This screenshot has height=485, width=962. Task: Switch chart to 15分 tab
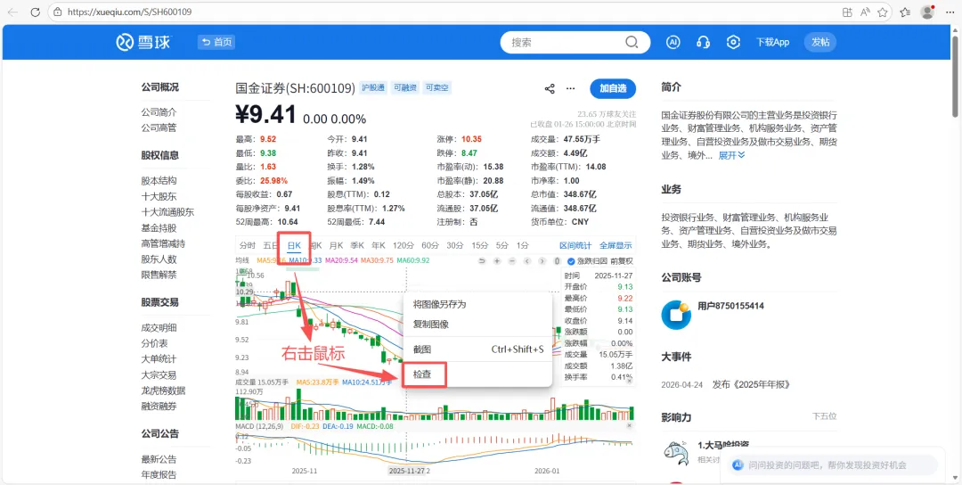click(480, 245)
